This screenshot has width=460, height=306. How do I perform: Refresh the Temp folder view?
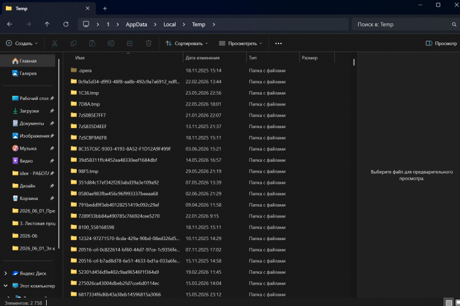(x=66, y=25)
